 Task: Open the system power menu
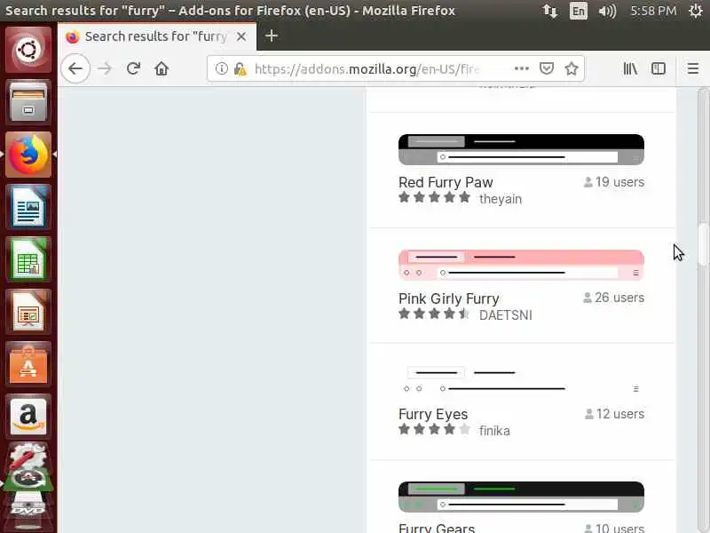(x=696, y=11)
